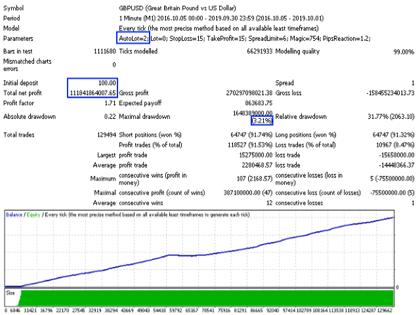Click Relative drawdown value 31.77% (2063.10)

coord(391,117)
